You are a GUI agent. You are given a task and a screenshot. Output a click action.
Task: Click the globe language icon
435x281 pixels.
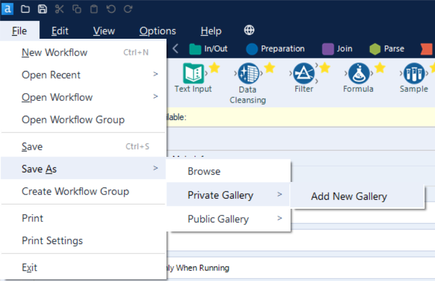pyautogui.click(x=249, y=30)
